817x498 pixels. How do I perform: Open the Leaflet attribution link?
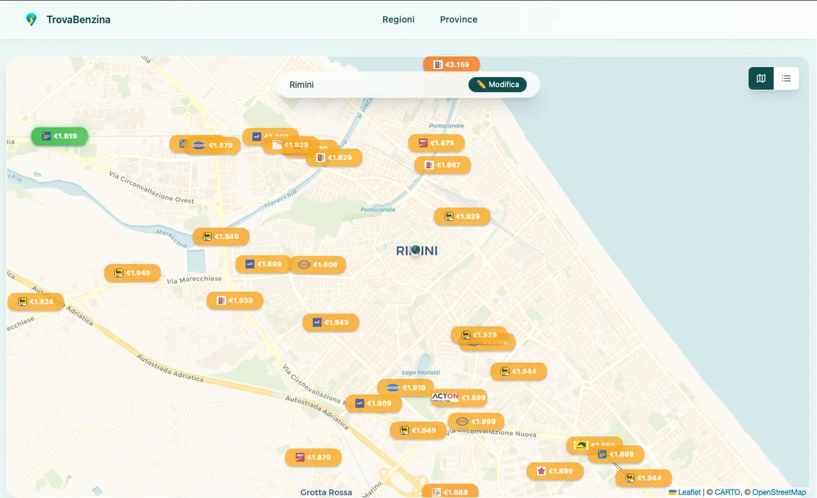(684, 492)
